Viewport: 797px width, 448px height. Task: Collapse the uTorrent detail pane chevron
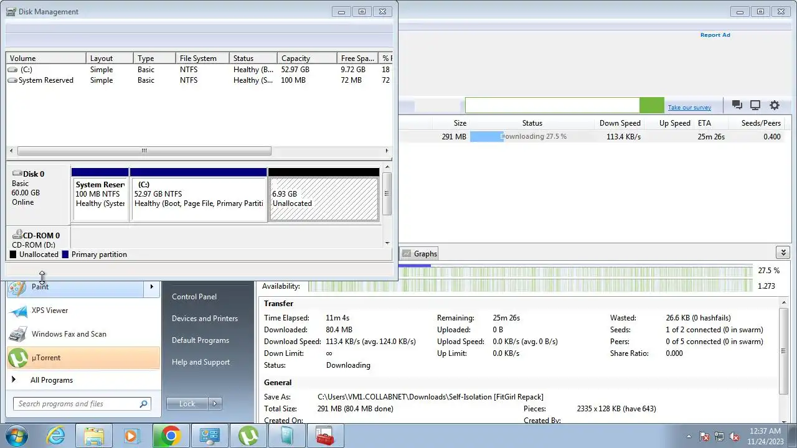click(x=783, y=253)
